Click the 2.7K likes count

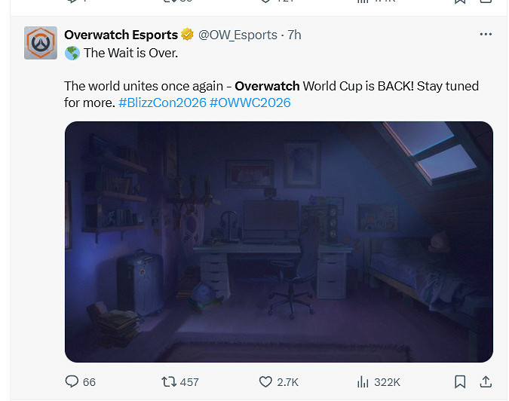click(x=287, y=382)
